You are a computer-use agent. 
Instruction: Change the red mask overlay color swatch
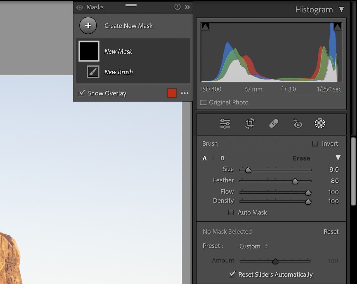click(172, 93)
